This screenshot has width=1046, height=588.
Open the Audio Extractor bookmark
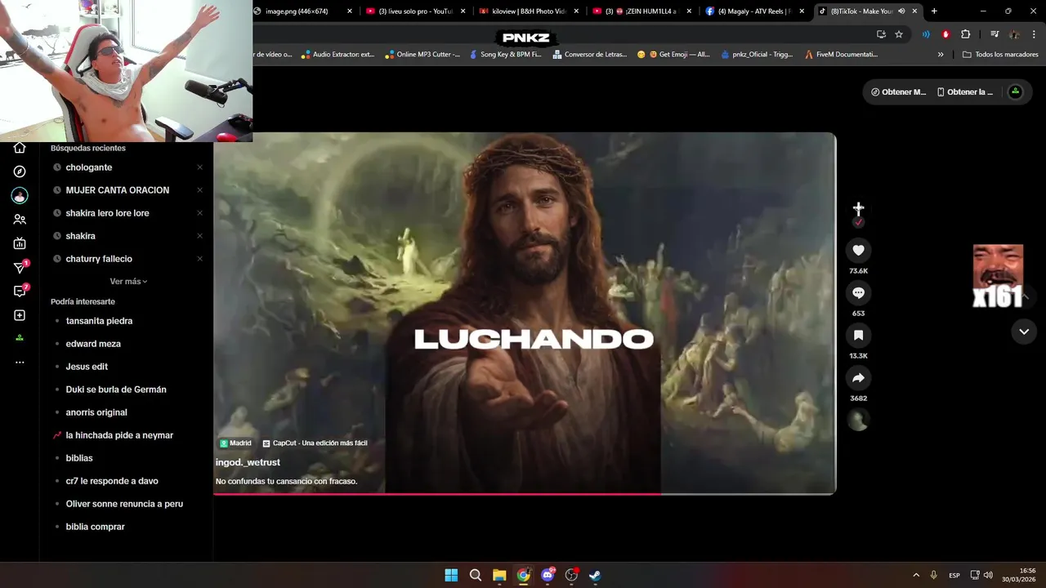pos(337,55)
